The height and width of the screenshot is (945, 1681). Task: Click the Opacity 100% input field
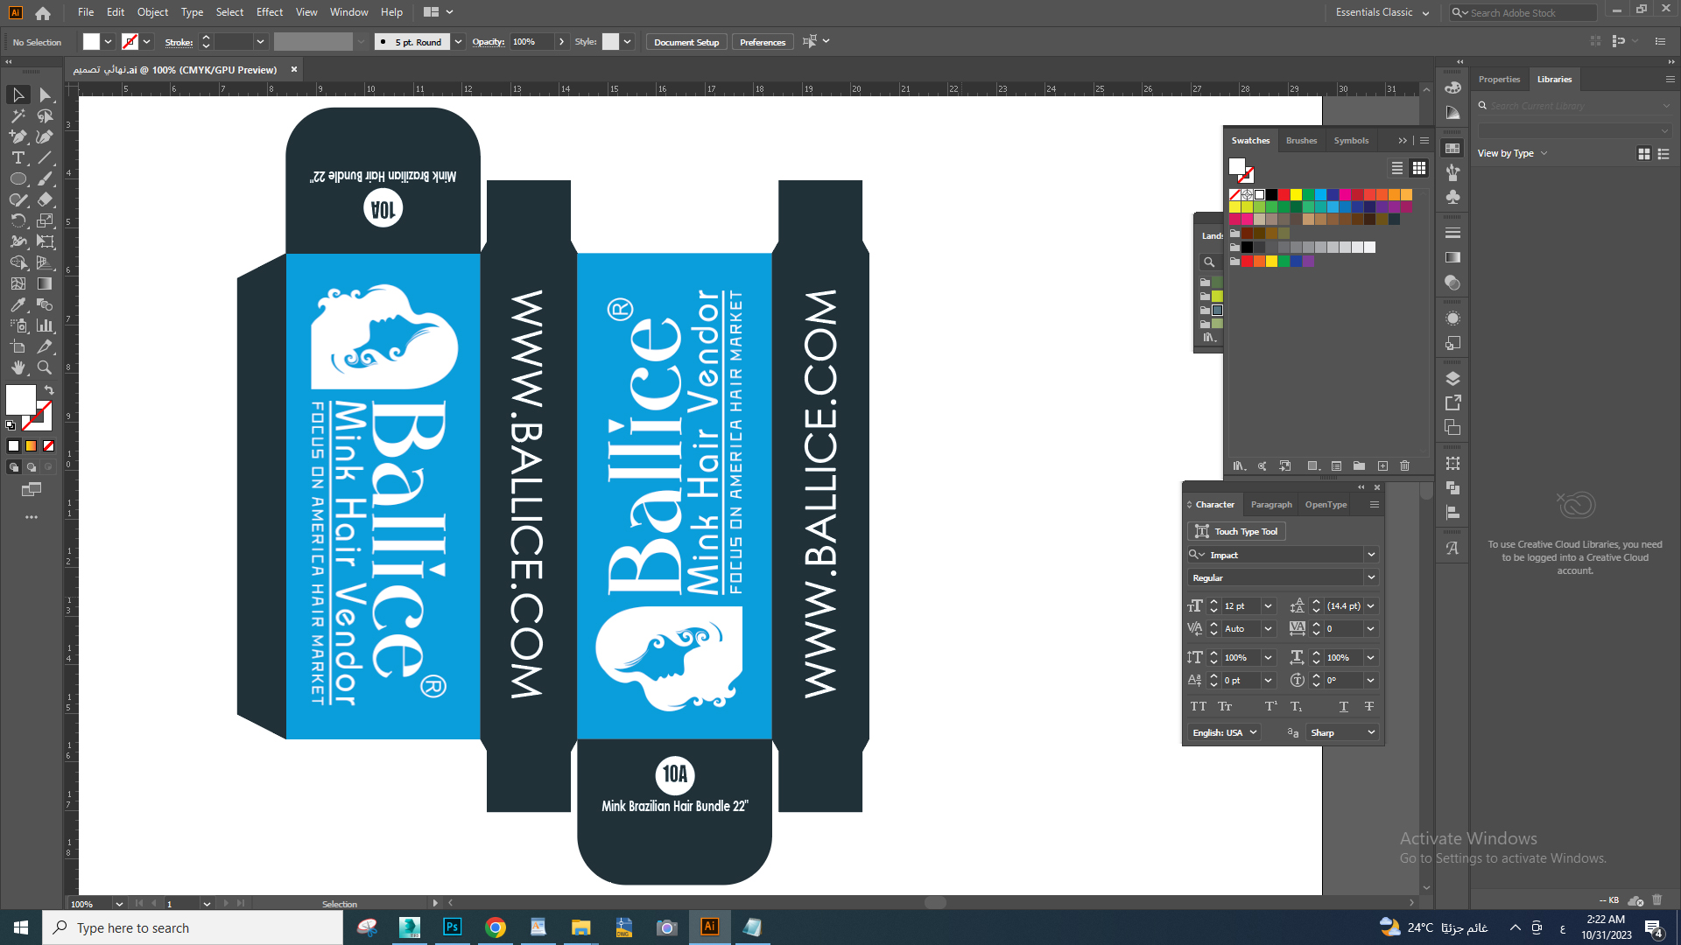point(533,42)
